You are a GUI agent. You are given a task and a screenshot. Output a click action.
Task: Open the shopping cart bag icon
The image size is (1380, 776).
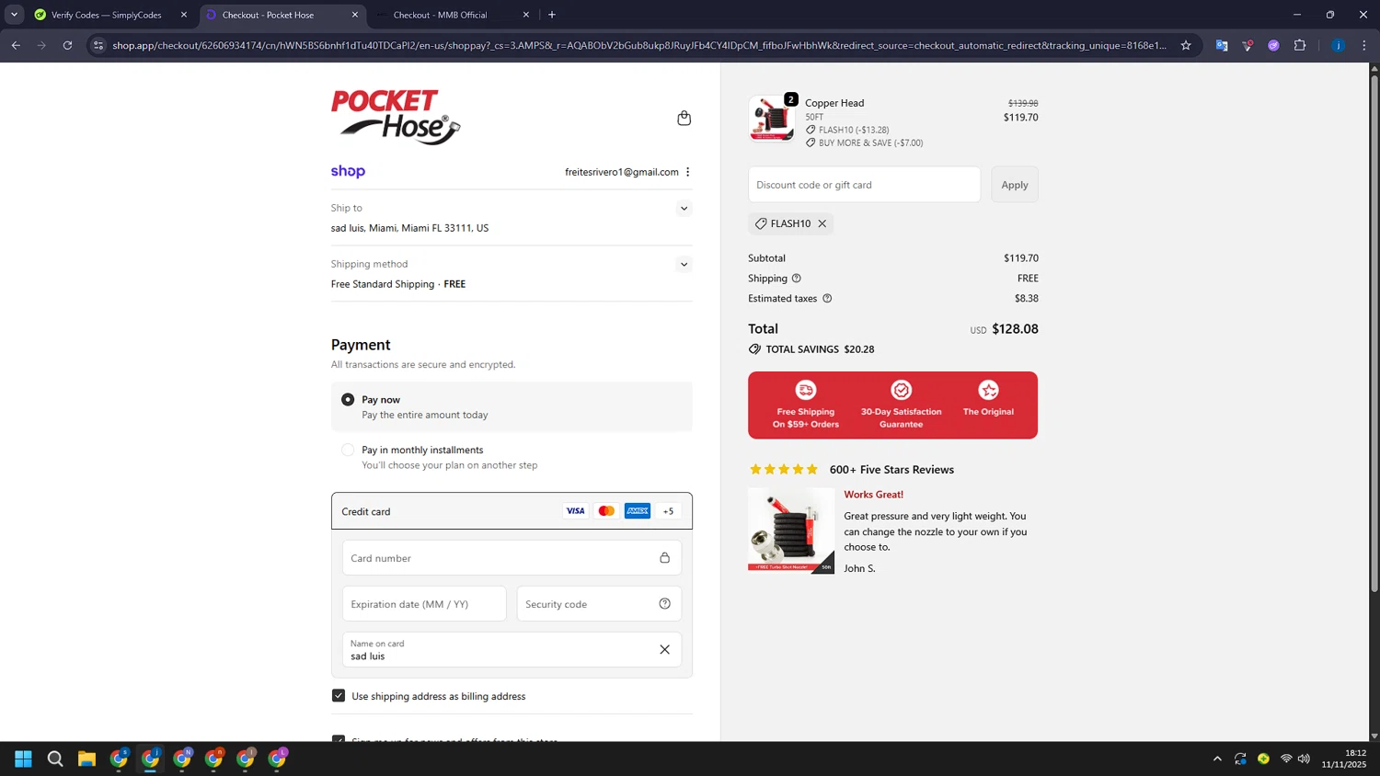(x=684, y=118)
